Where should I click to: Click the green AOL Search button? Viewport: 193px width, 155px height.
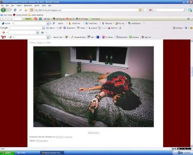(x=28, y=19)
